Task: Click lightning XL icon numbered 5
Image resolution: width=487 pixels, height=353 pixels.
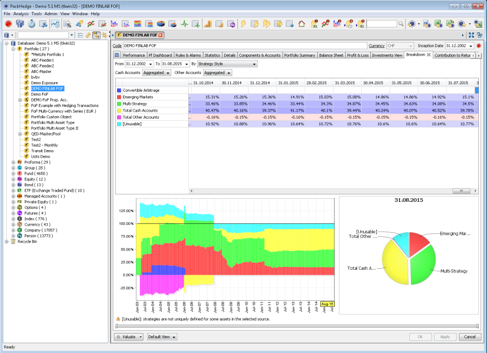Action: coord(361,24)
